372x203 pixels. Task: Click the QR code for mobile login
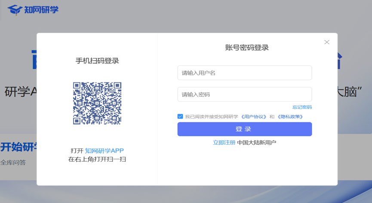point(97,103)
